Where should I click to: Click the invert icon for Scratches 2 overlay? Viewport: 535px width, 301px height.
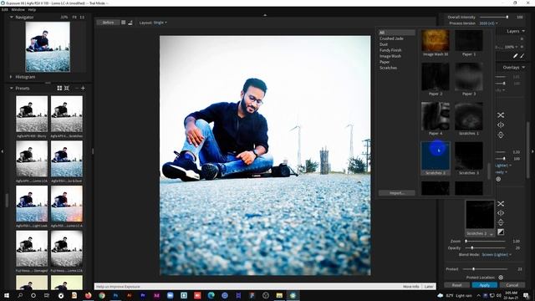[x=501, y=232]
